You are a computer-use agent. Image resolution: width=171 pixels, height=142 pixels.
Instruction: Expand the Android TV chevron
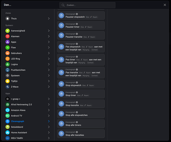(49, 116)
